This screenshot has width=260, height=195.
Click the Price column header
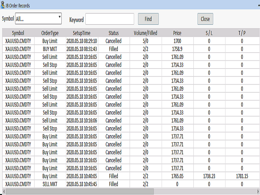pos(177,33)
